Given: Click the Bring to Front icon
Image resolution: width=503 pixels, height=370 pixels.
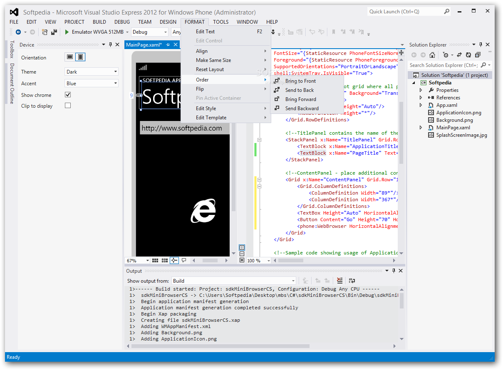Looking at the screenshot, I should (x=277, y=81).
